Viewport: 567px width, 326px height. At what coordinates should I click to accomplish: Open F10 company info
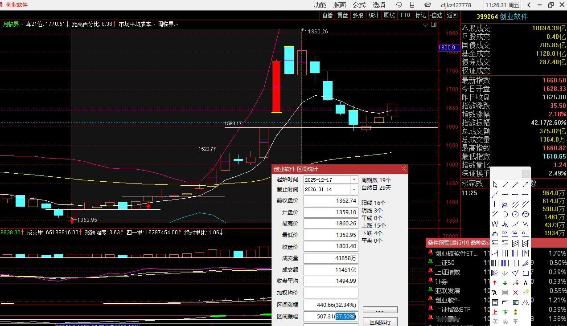pyautogui.click(x=405, y=15)
